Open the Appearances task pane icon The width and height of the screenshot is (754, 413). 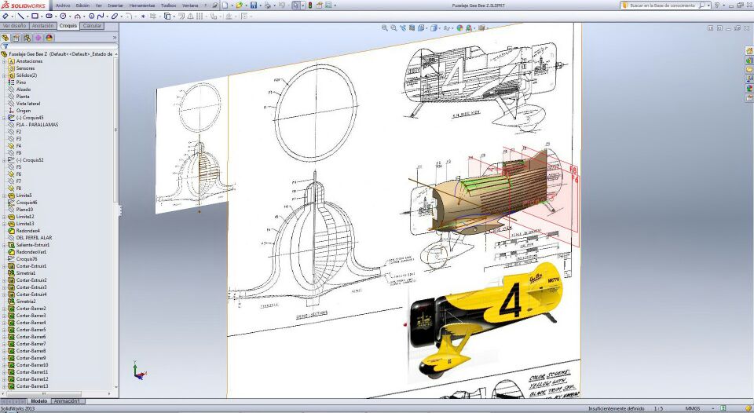[x=749, y=89]
